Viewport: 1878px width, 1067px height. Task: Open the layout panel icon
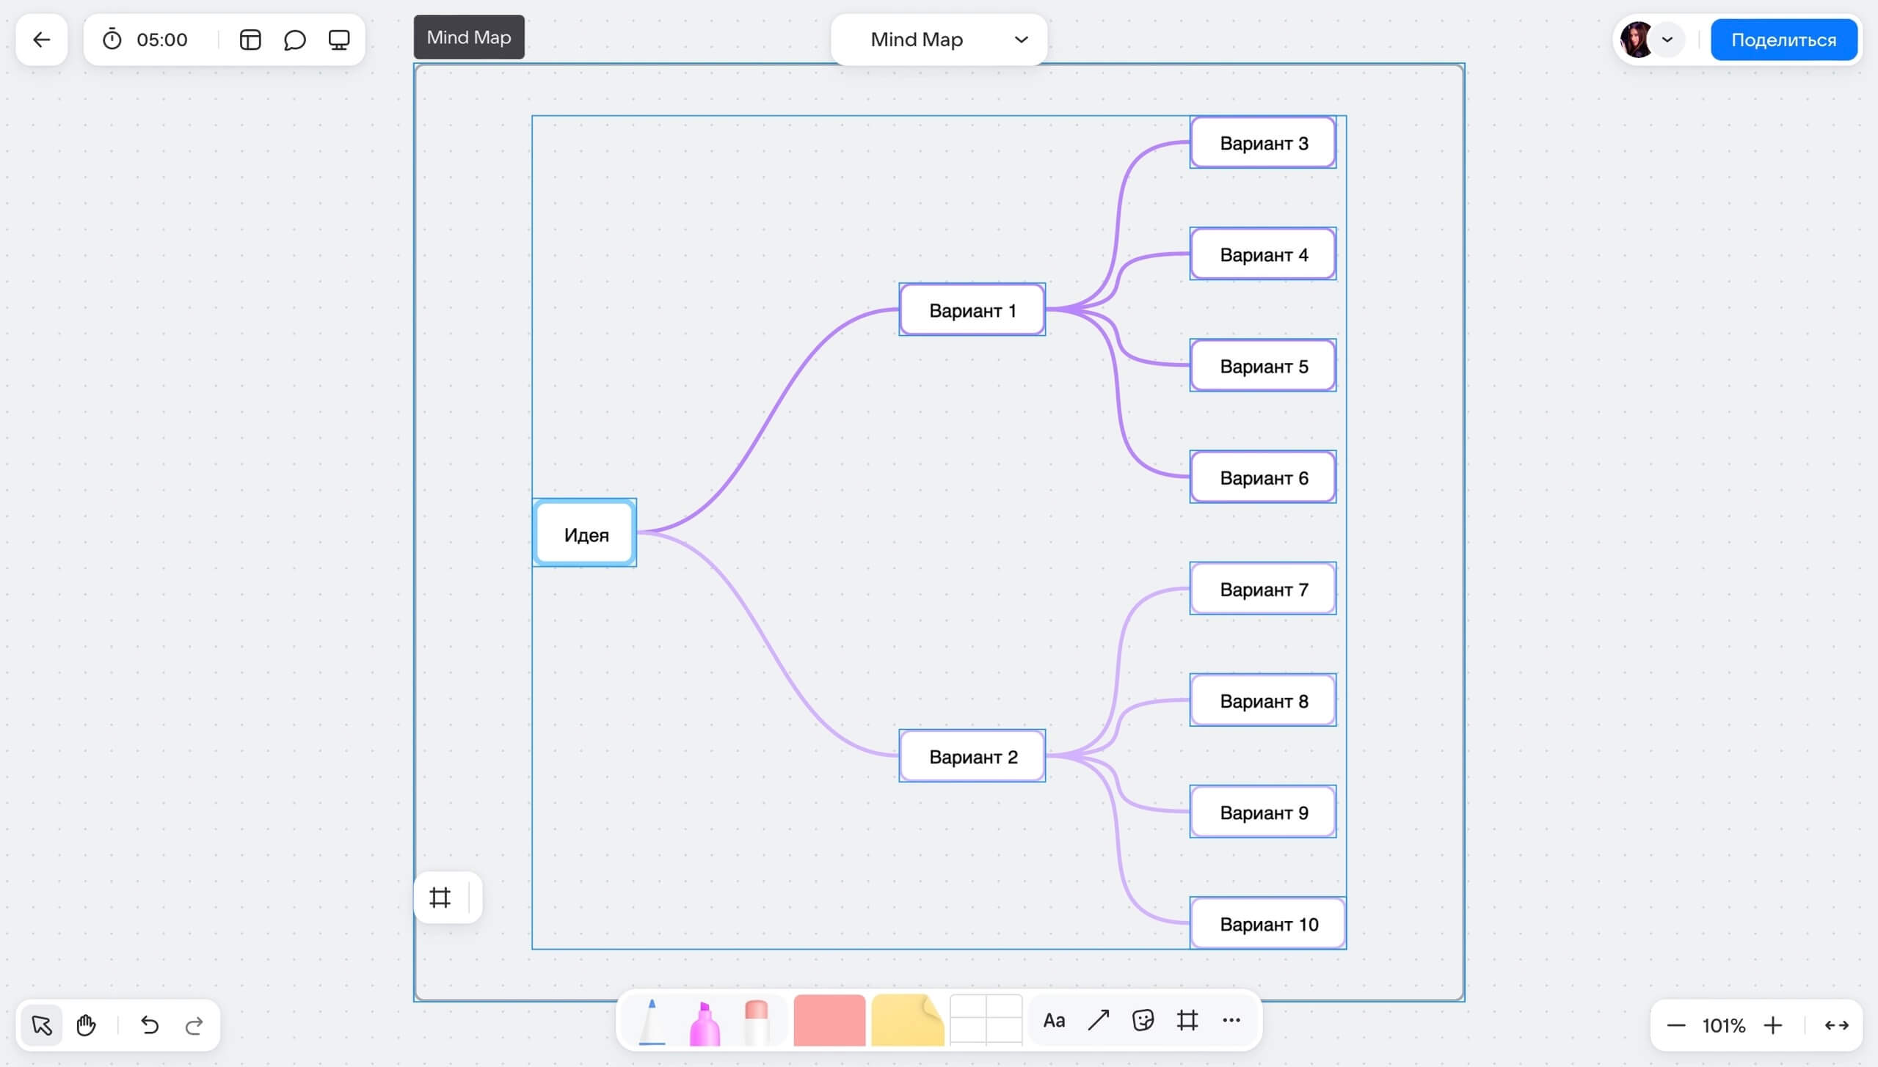[250, 40]
